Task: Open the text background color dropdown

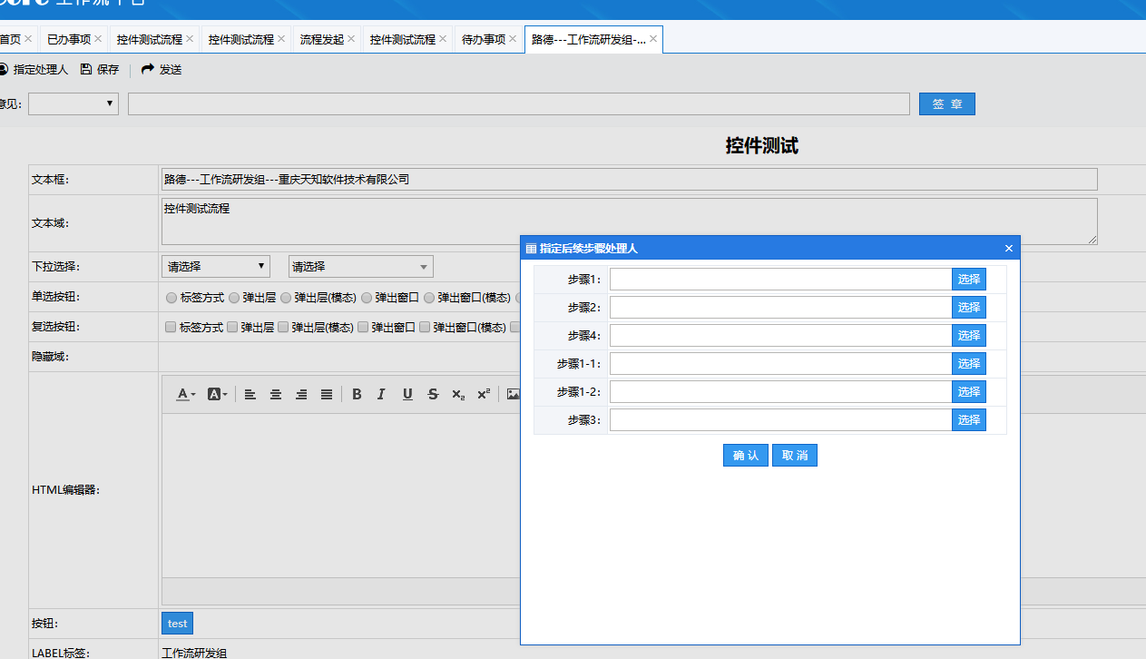Action: pos(218,394)
